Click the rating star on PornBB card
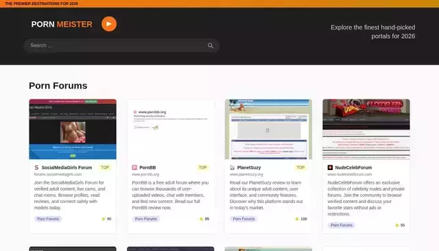 [201, 219]
